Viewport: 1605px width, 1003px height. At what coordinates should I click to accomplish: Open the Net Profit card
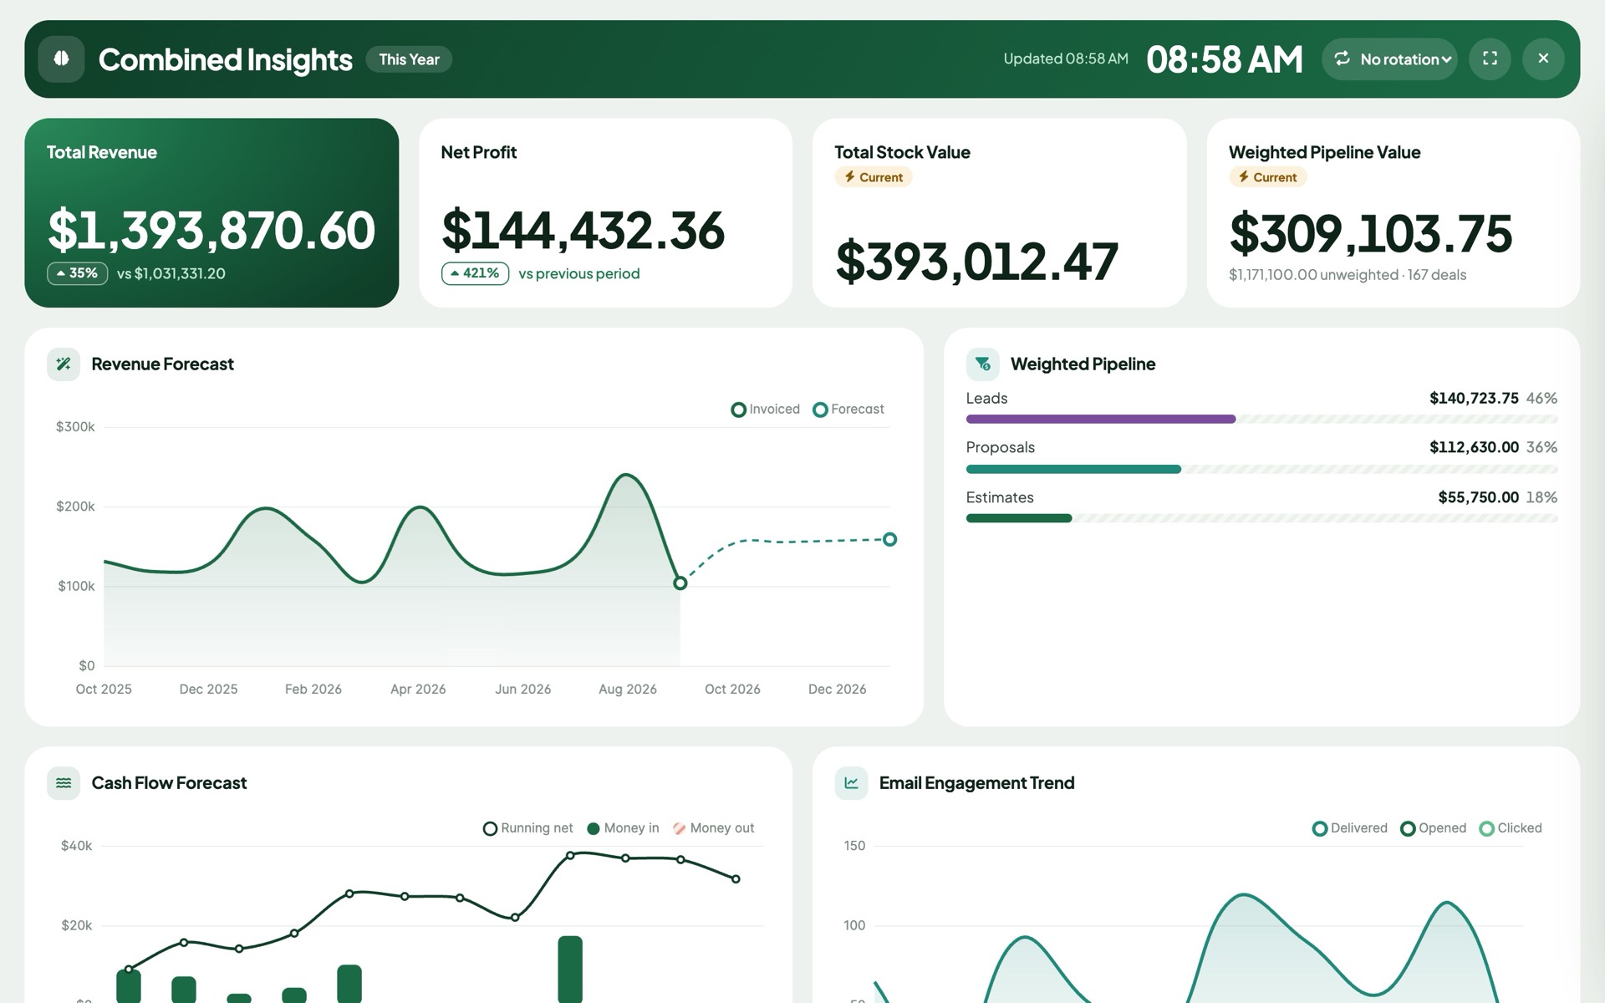(x=605, y=212)
